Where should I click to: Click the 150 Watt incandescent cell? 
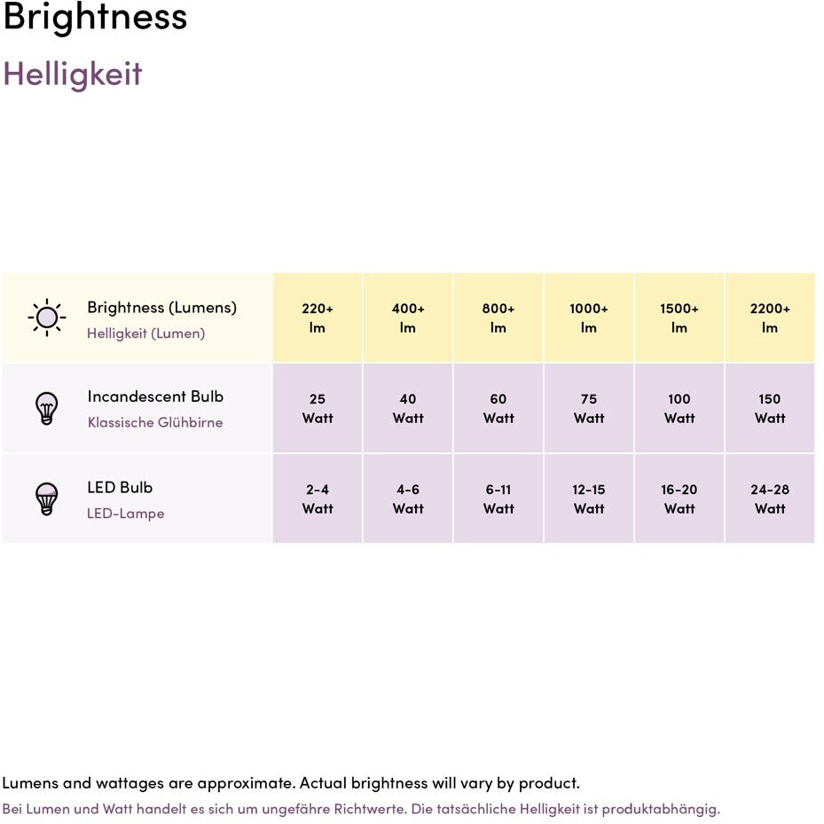point(770,408)
